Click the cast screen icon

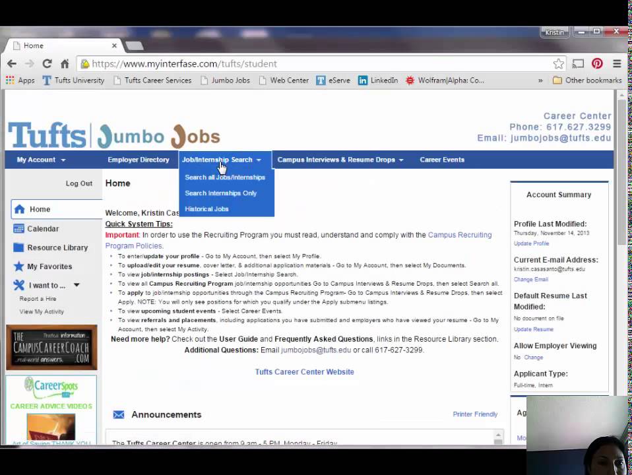tap(578, 63)
